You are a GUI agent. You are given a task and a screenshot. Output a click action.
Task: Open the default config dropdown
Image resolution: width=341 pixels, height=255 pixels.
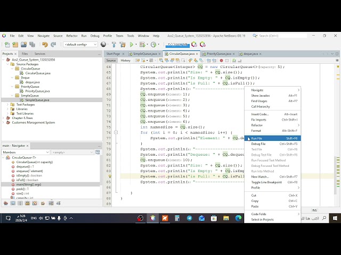tap(80, 45)
